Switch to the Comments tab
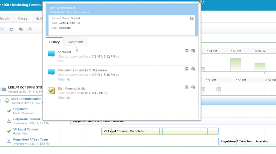The image size is (276, 154). [76, 42]
